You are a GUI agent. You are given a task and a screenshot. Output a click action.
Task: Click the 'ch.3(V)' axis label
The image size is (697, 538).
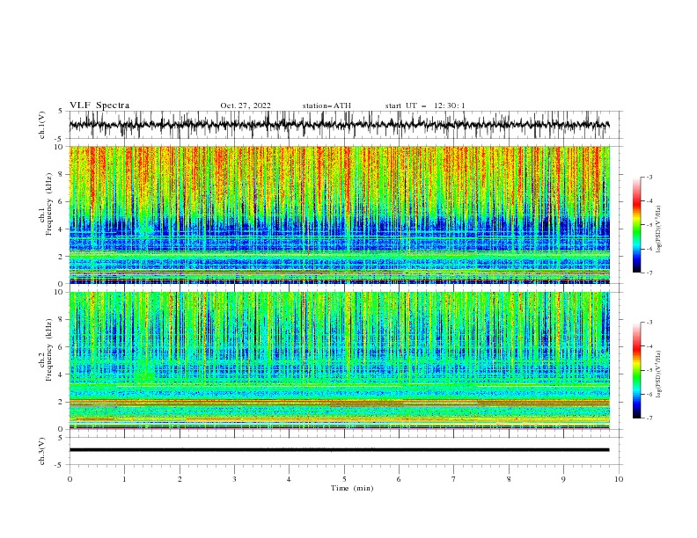point(42,451)
